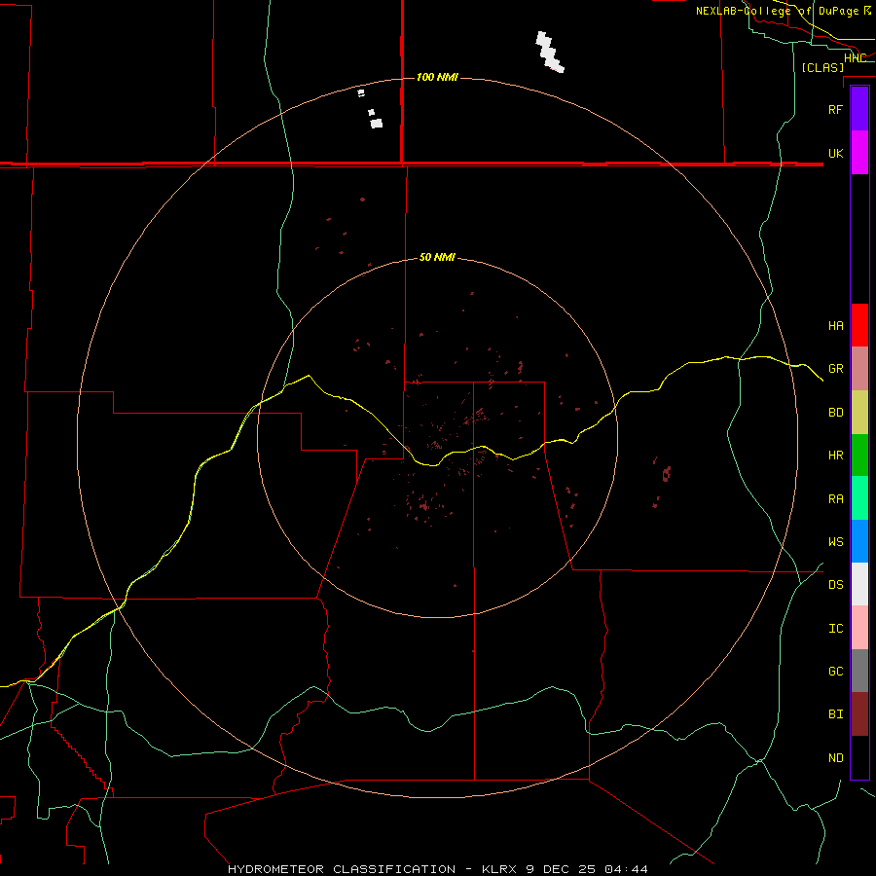This screenshot has height=876, width=876.
Task: Click the "NEXLAB-College of DuPage" text
Action: (x=777, y=11)
